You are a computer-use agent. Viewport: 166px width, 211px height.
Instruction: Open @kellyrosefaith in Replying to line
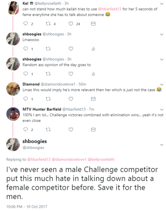pos(101,159)
